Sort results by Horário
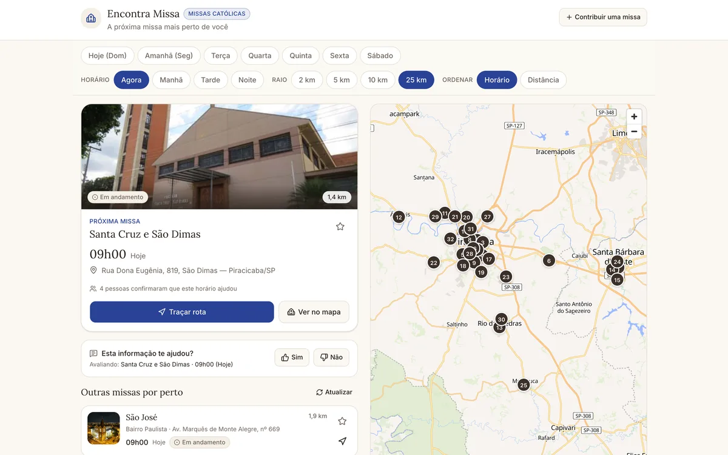The height and width of the screenshot is (455, 728). click(x=497, y=80)
